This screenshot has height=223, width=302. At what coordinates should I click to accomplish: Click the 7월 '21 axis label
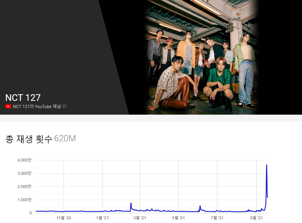tap(217, 218)
